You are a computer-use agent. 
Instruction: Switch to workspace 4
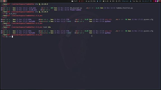tap(6, 1)
